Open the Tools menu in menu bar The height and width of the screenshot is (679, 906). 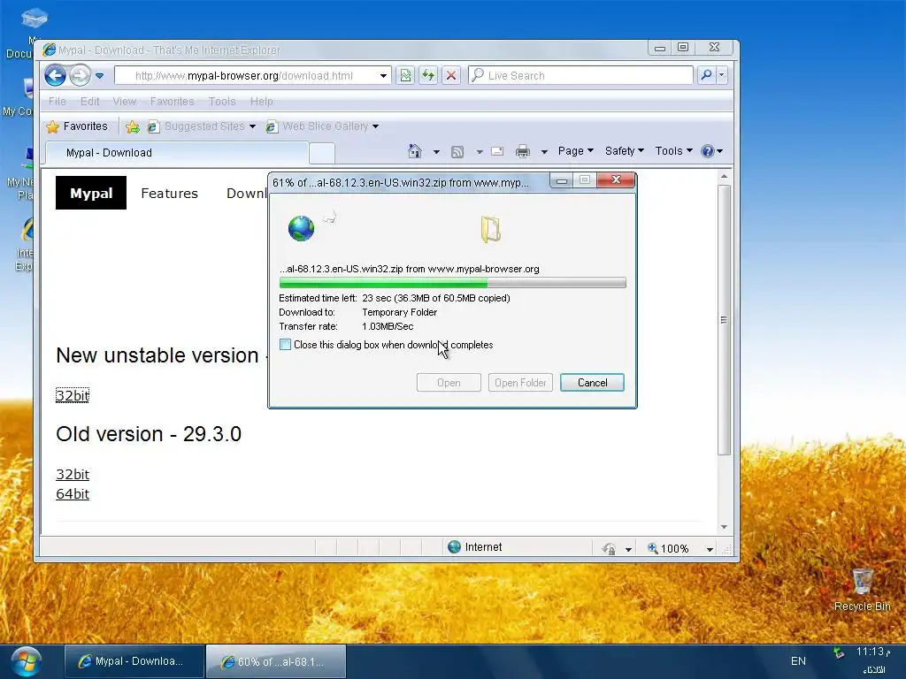coord(222,102)
